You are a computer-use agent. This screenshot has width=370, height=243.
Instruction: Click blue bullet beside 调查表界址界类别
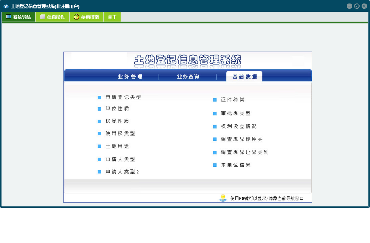point(215,152)
